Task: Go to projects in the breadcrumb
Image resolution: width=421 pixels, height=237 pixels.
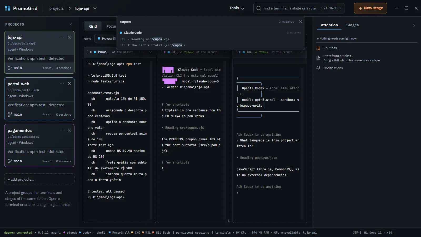Action: coord(57,8)
